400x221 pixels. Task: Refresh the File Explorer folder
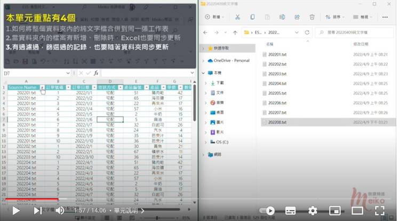307,32
